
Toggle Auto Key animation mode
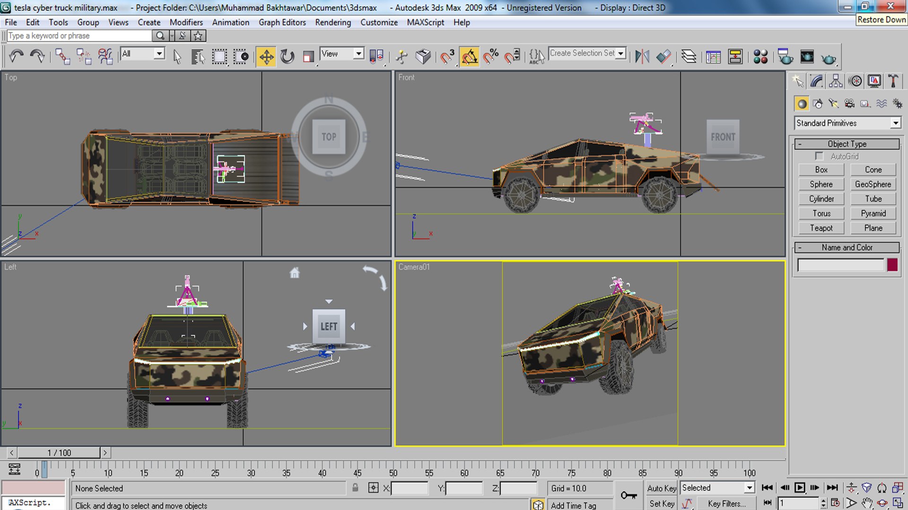(x=662, y=488)
